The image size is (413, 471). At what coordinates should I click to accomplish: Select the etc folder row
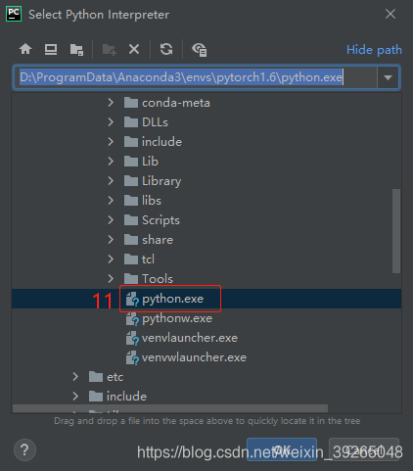coord(206,377)
